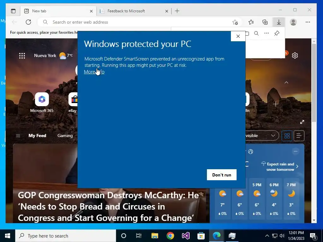
Task: Toggle the Downloads toolbar button
Action: tap(279, 22)
